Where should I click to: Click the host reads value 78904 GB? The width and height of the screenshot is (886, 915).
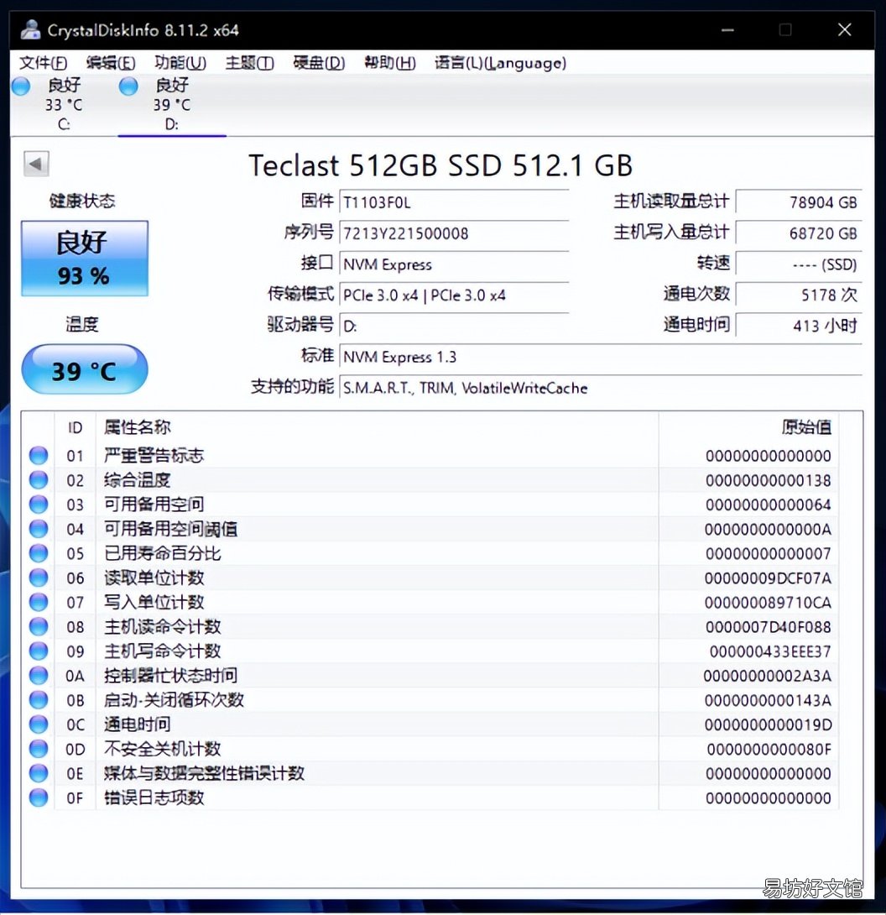[x=799, y=202]
